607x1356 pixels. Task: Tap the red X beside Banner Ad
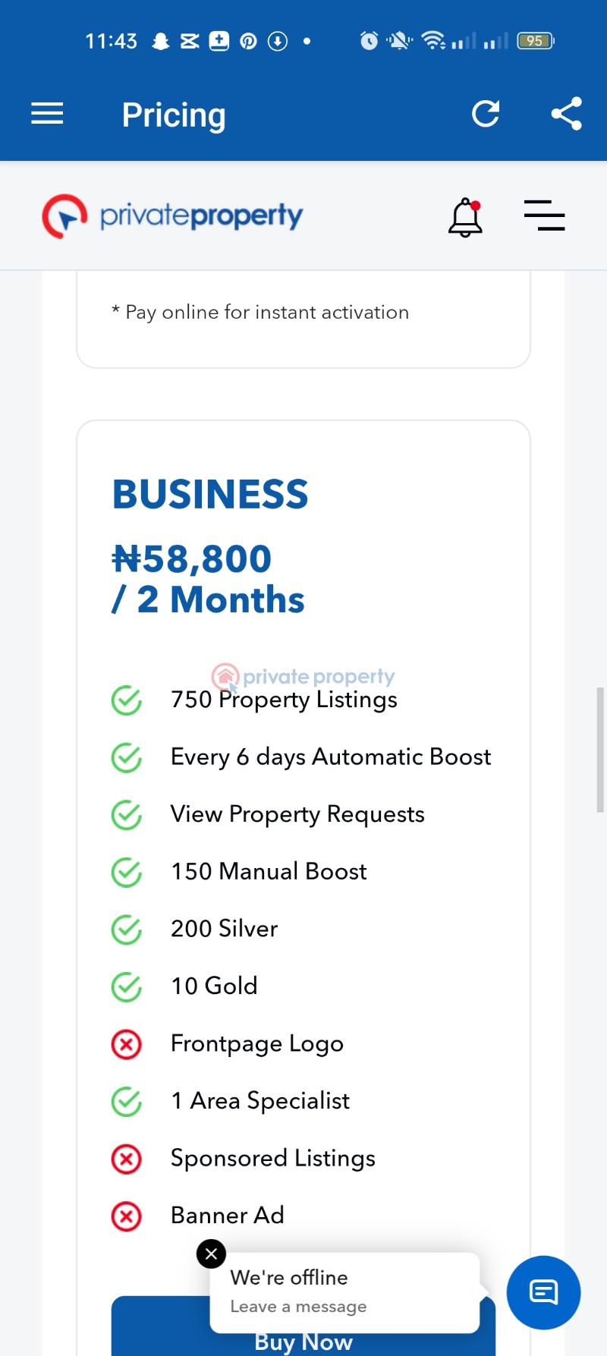coord(127,1216)
